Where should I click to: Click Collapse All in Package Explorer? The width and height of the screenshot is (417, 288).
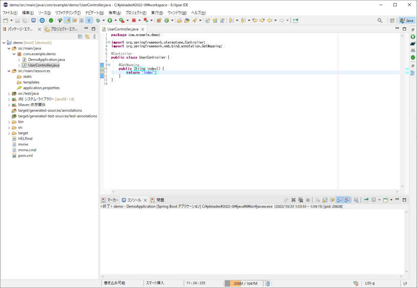(x=80, y=36)
